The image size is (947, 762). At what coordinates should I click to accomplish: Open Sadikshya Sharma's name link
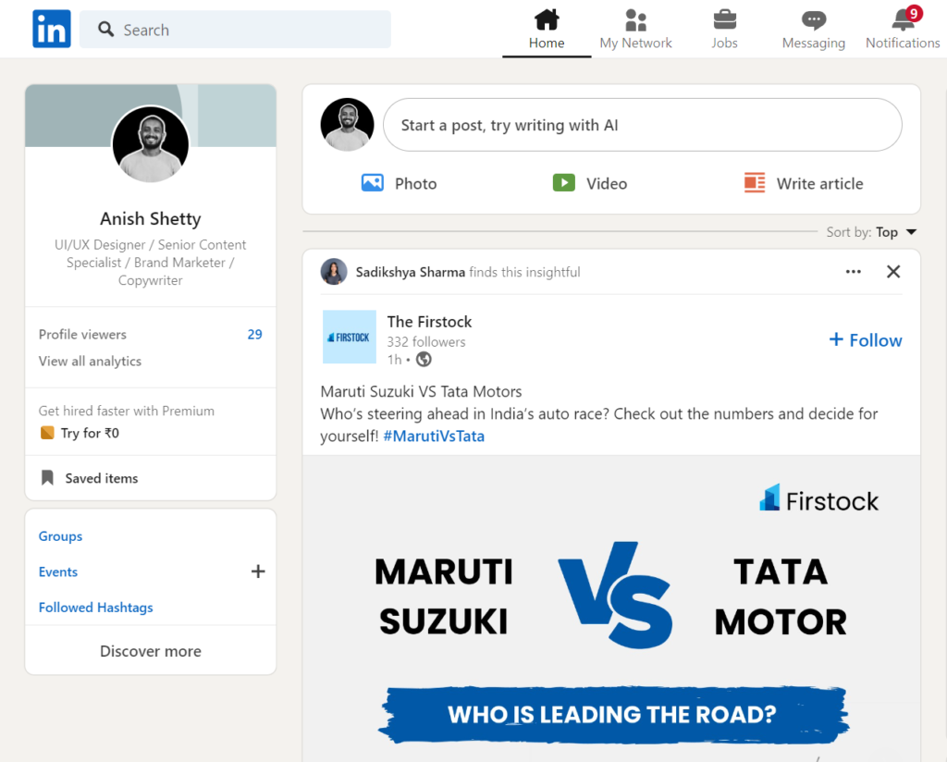pyautogui.click(x=410, y=272)
